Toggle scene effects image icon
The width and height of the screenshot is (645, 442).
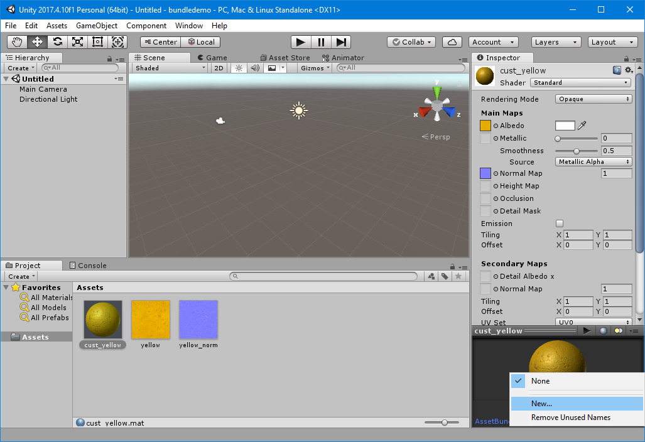pyautogui.click(x=271, y=68)
